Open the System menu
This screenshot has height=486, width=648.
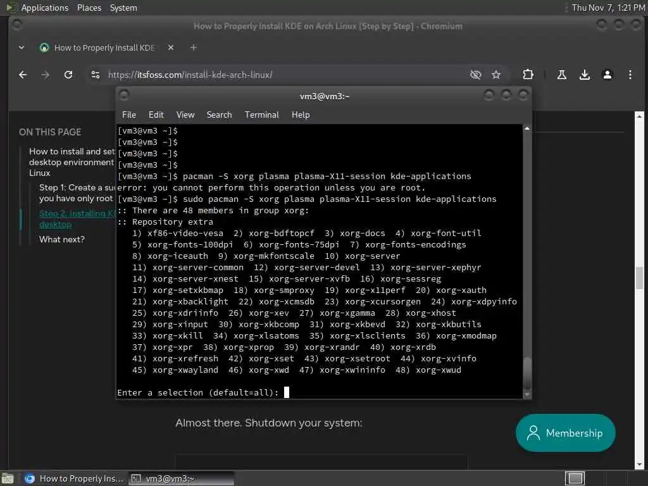[123, 8]
